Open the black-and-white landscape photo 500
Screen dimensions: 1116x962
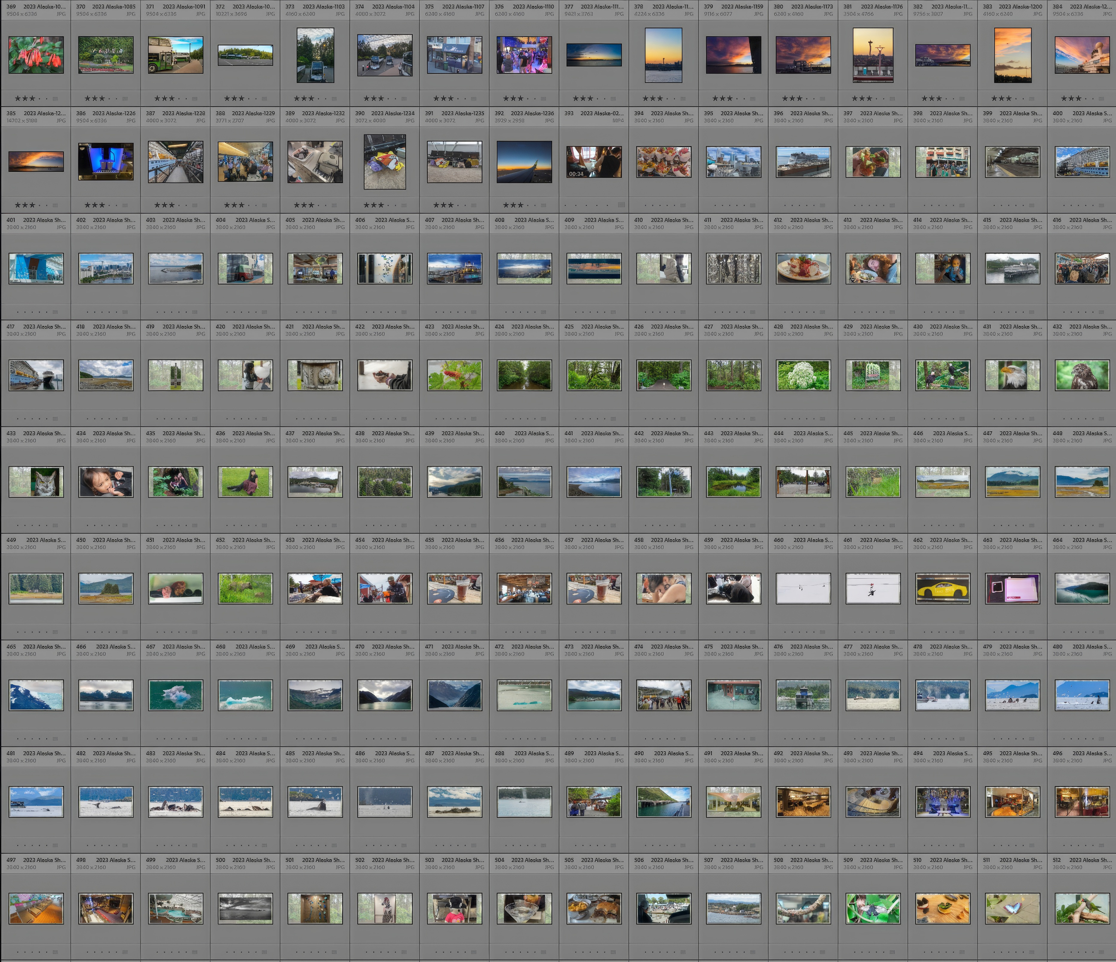pos(245,909)
